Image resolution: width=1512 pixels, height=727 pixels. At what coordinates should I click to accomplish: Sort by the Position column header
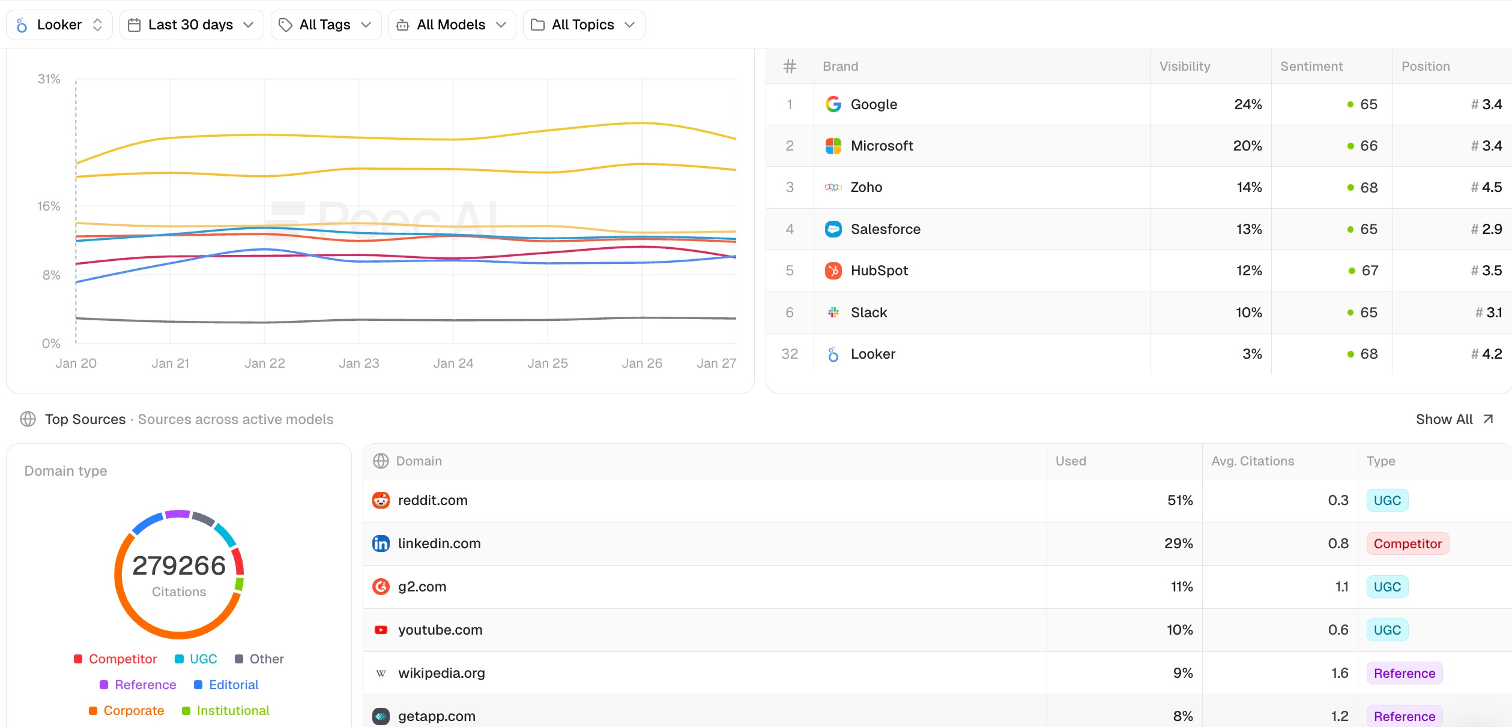point(1425,67)
